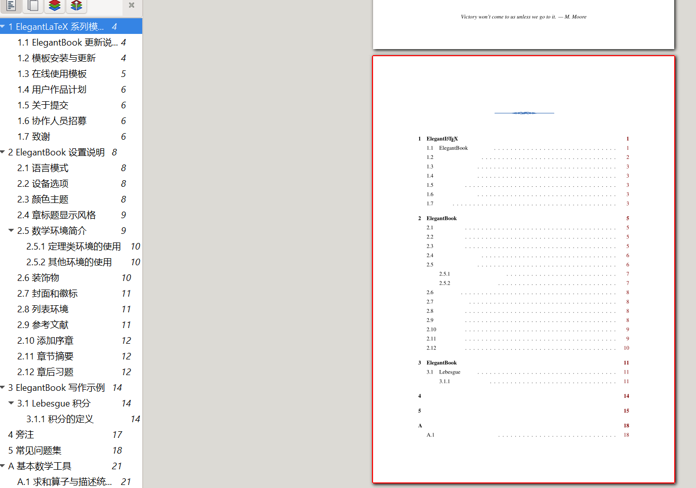
Task: Collapse the "2.5 数学环境简介" subtree
Action: (x=11, y=230)
